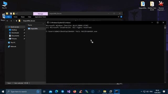The height and width of the screenshot is (94, 168).
Task: Click the cmd window title bar icon
Action: [48, 23]
